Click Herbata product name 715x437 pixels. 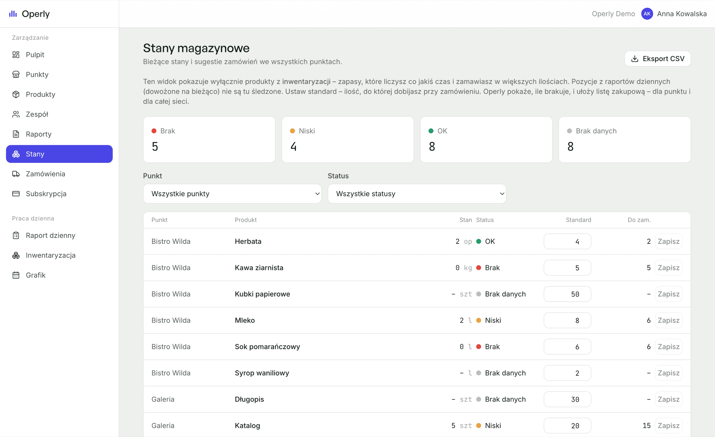(248, 241)
